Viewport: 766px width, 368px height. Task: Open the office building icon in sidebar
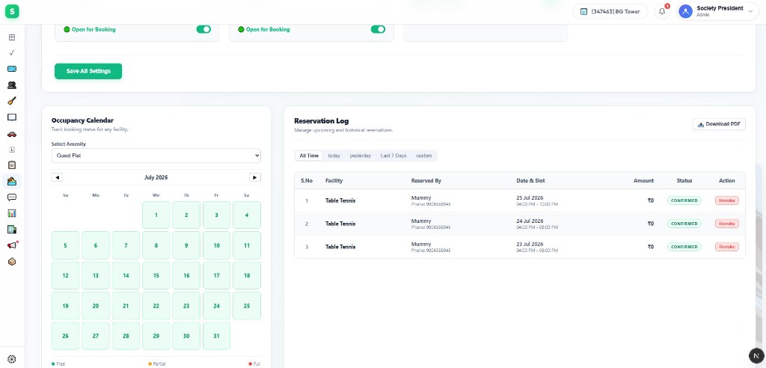coord(12,230)
